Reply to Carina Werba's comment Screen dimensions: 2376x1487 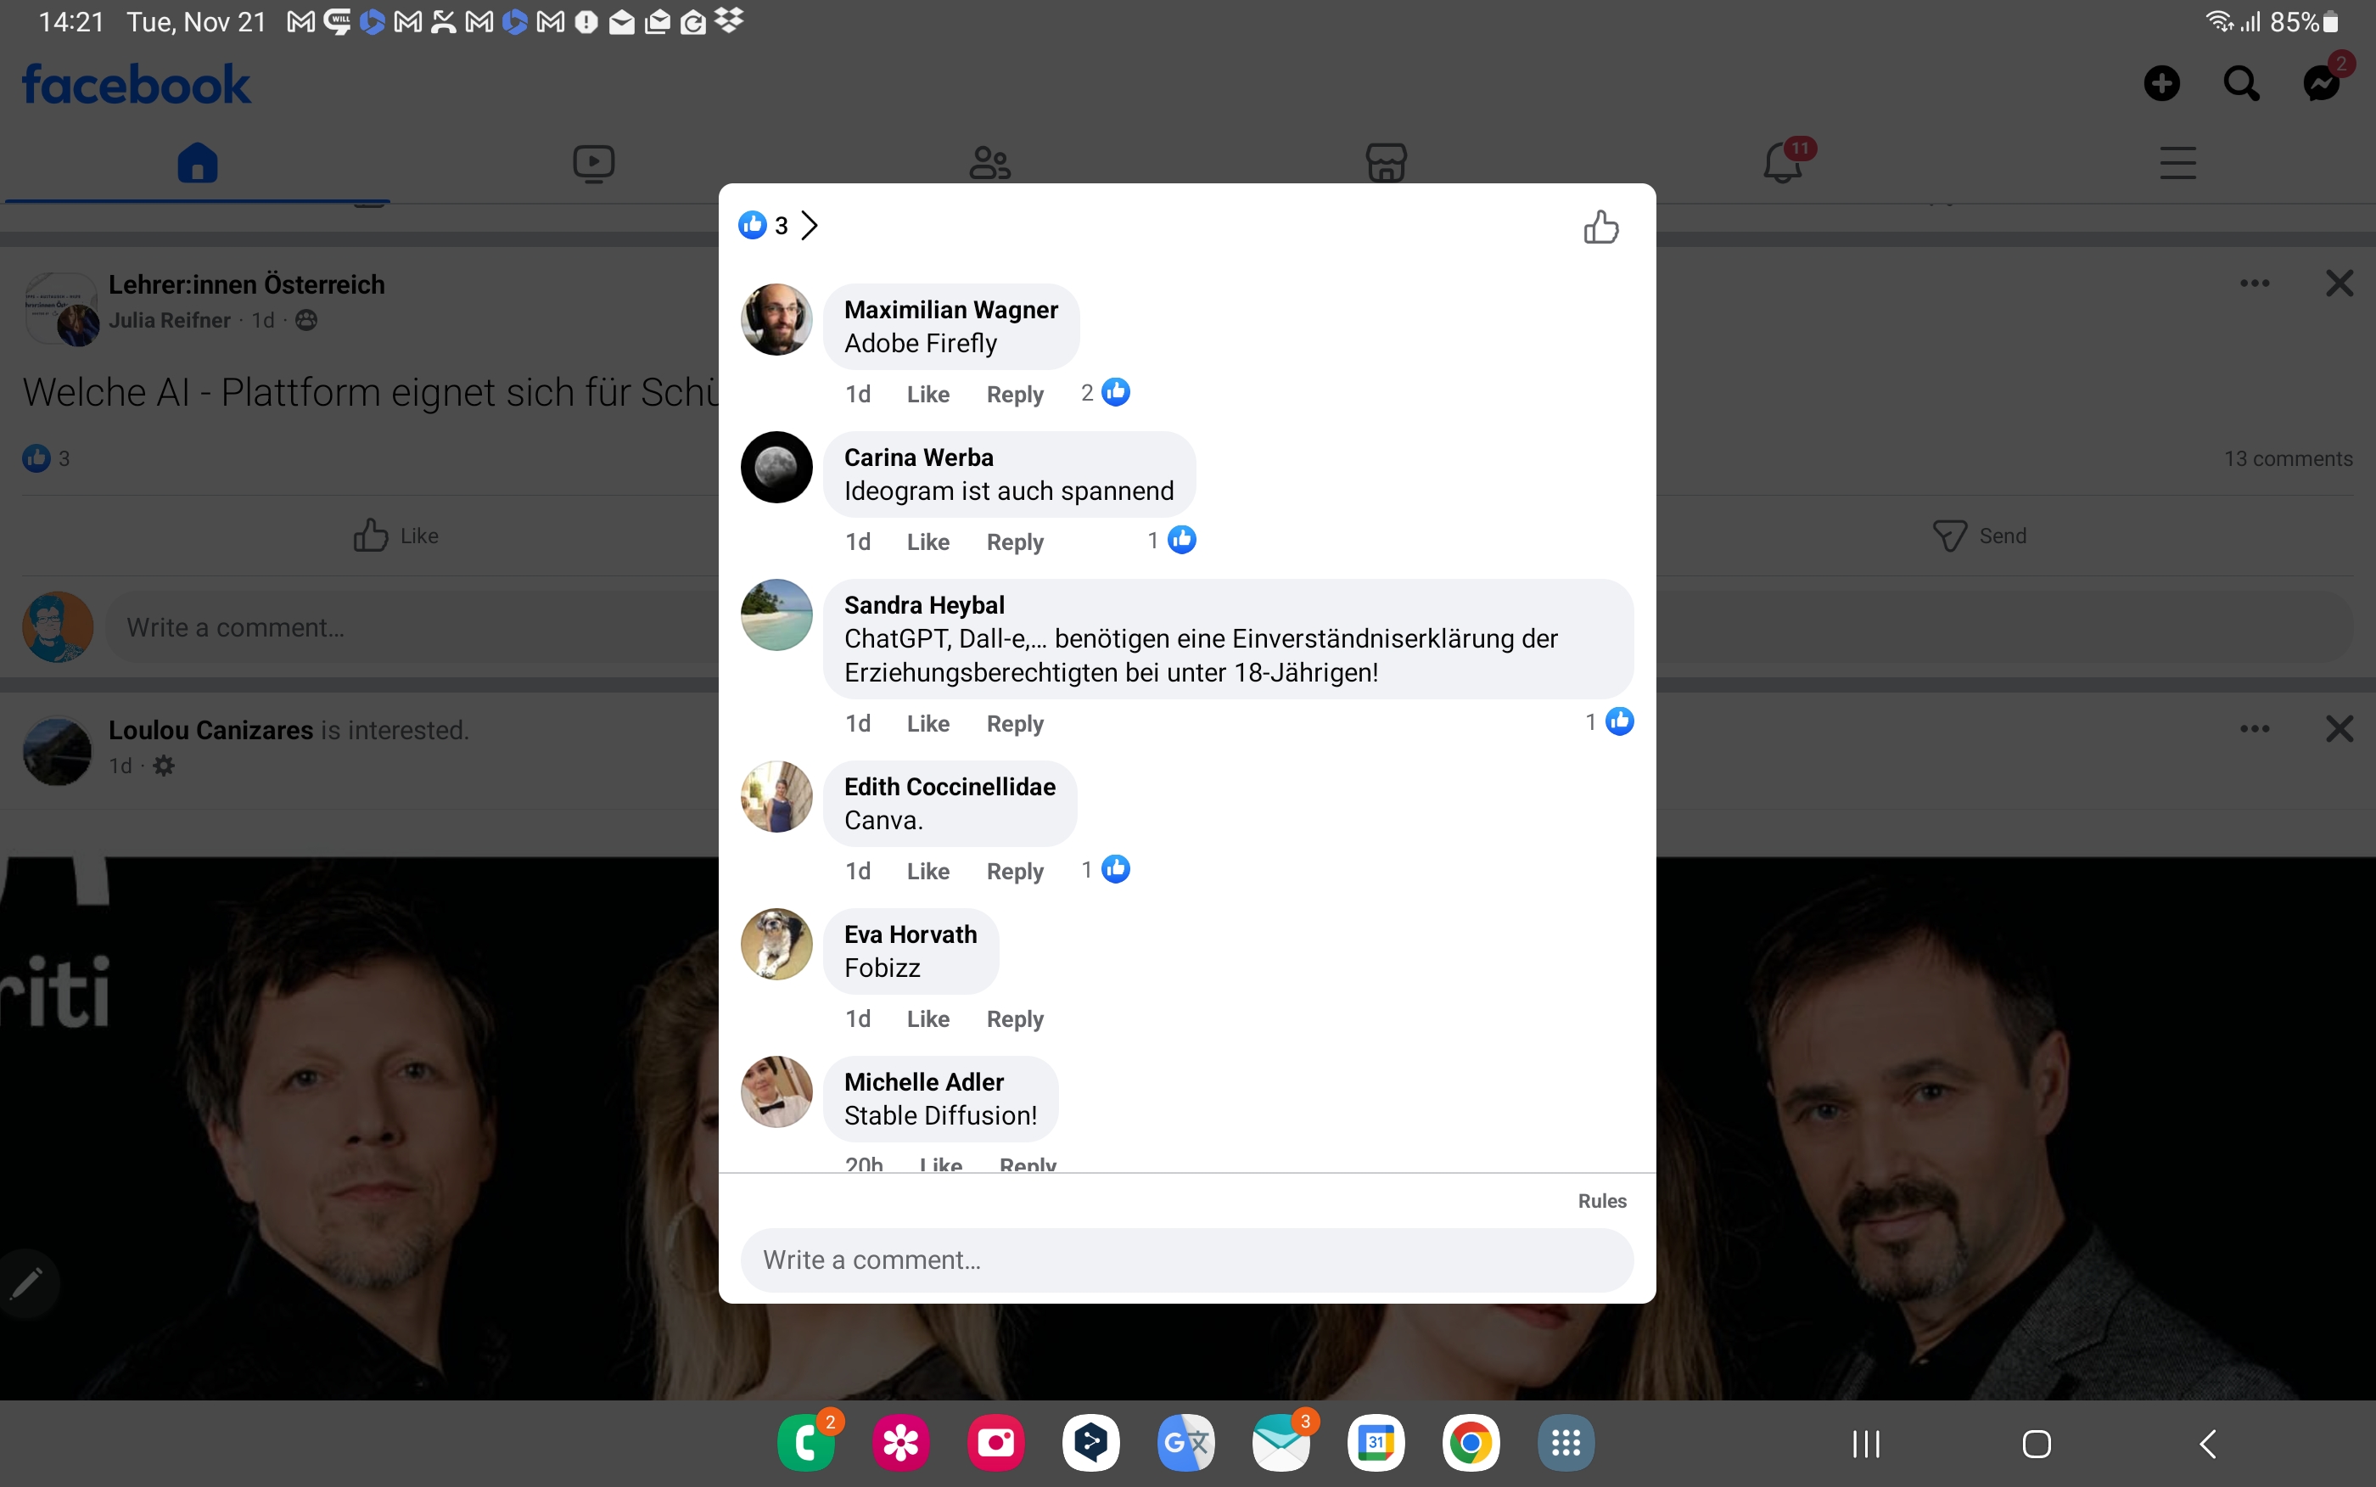click(1015, 541)
